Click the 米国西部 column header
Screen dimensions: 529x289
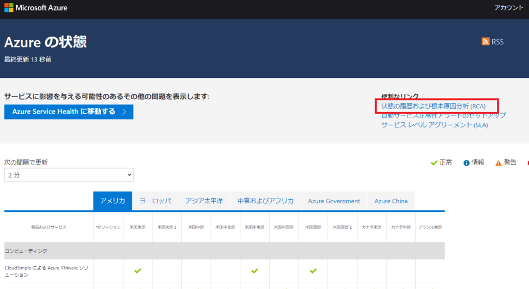(x=313, y=227)
